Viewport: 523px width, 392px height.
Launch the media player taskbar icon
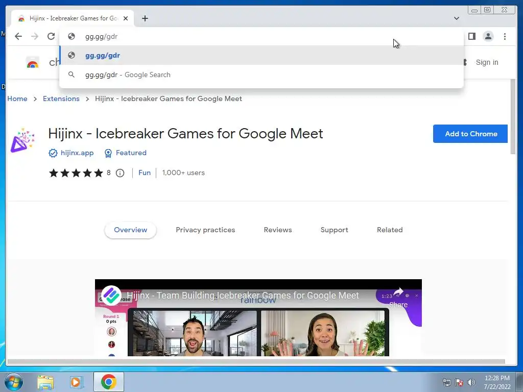[x=77, y=382]
